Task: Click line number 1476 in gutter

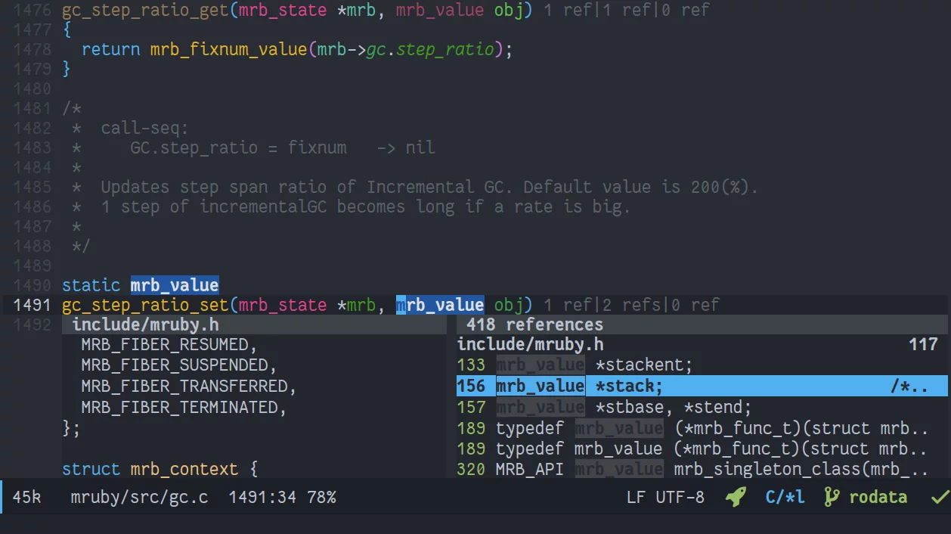Action: [x=33, y=10]
